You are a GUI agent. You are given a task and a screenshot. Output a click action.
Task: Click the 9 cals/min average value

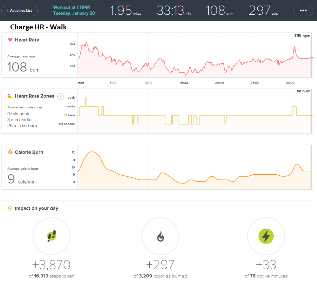(x=21, y=179)
